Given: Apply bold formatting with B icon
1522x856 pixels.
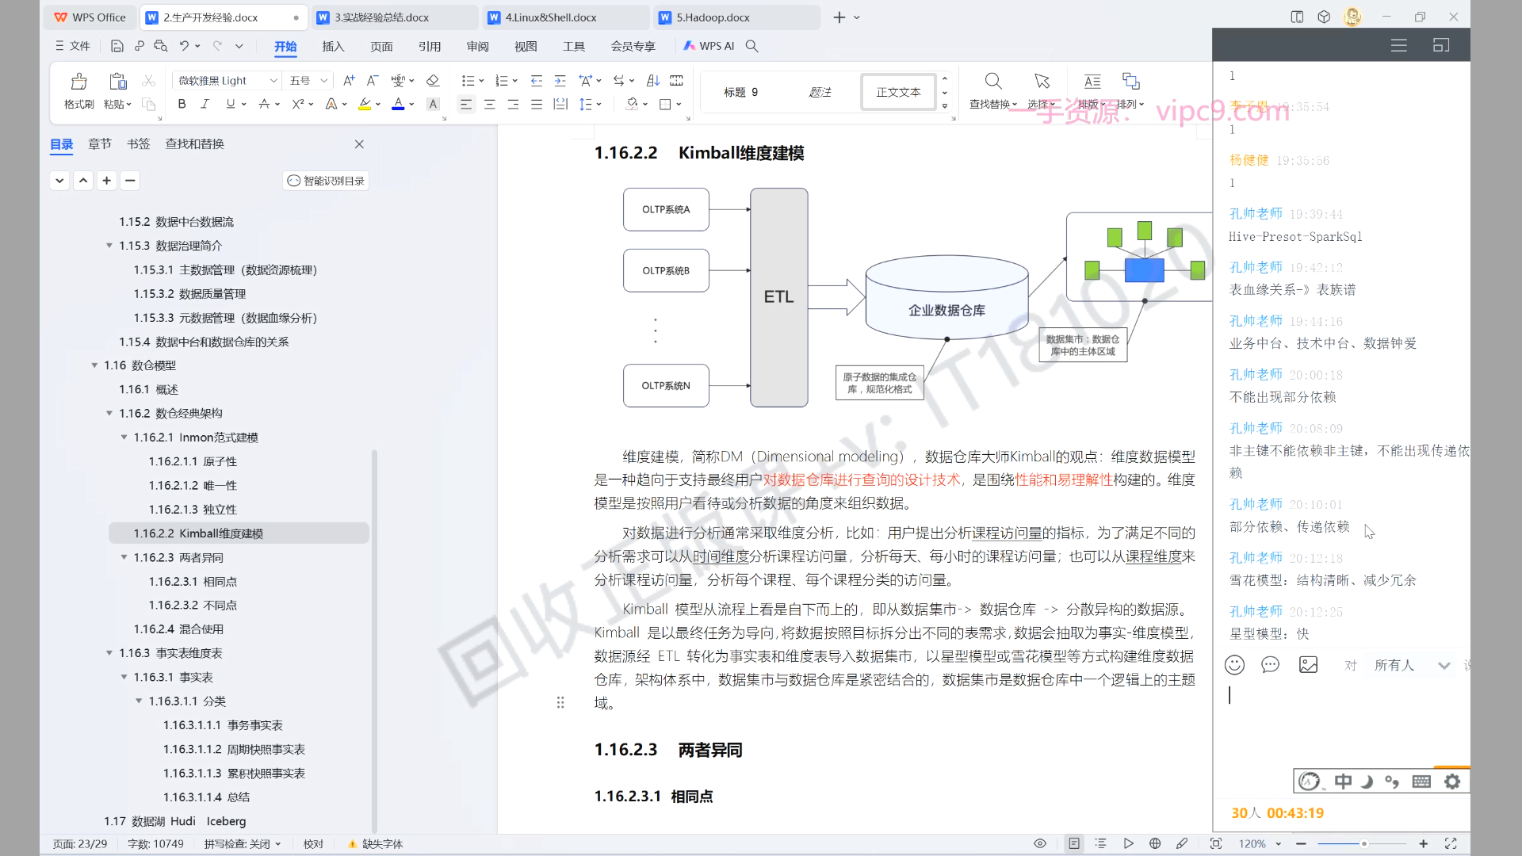Looking at the screenshot, I should click(182, 104).
